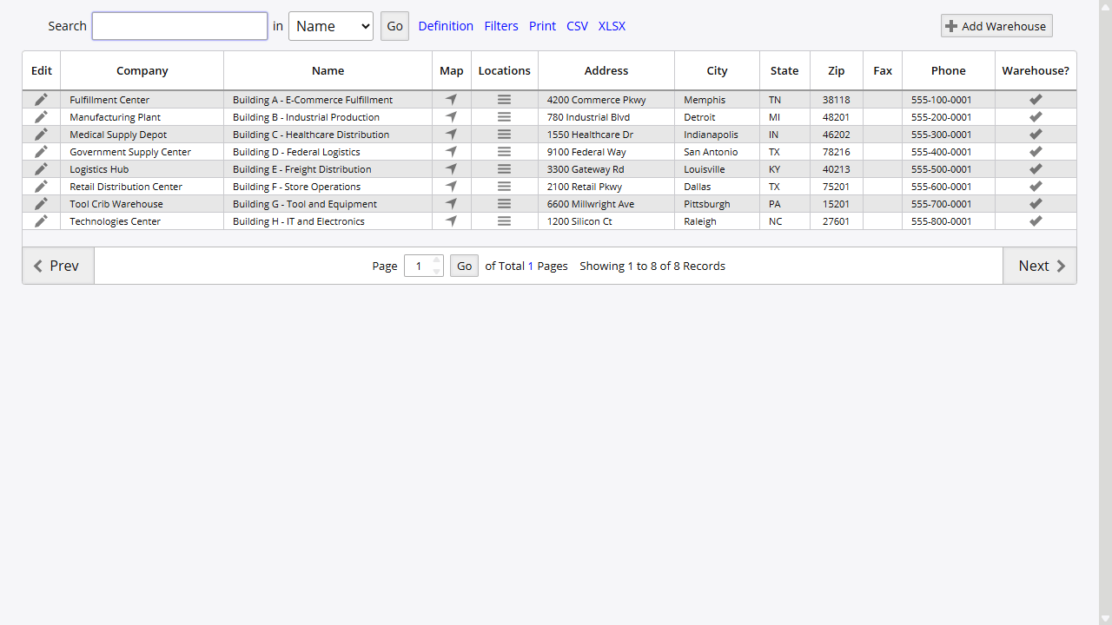Export the table using the CSV link

[577, 26]
